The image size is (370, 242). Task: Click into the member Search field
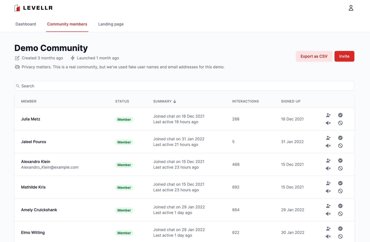(x=184, y=86)
